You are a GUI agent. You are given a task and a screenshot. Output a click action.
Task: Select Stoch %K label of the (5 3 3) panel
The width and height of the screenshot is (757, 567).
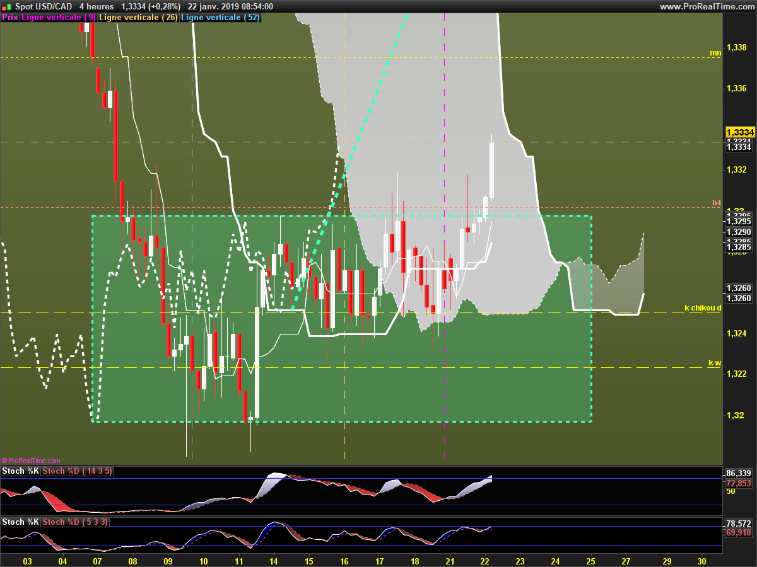pos(20,522)
